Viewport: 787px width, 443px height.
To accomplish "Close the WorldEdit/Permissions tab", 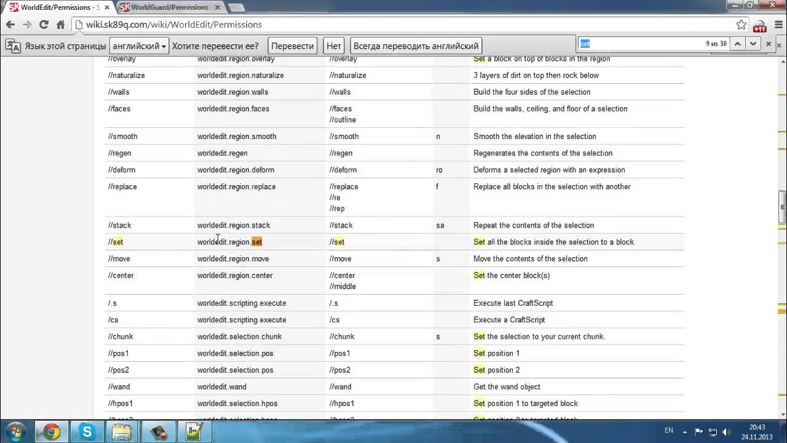I will (106, 7).
